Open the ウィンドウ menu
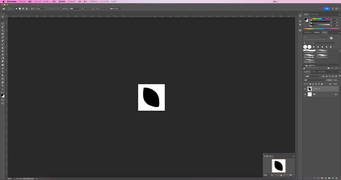Screen dimensions: 341x180 104,1
